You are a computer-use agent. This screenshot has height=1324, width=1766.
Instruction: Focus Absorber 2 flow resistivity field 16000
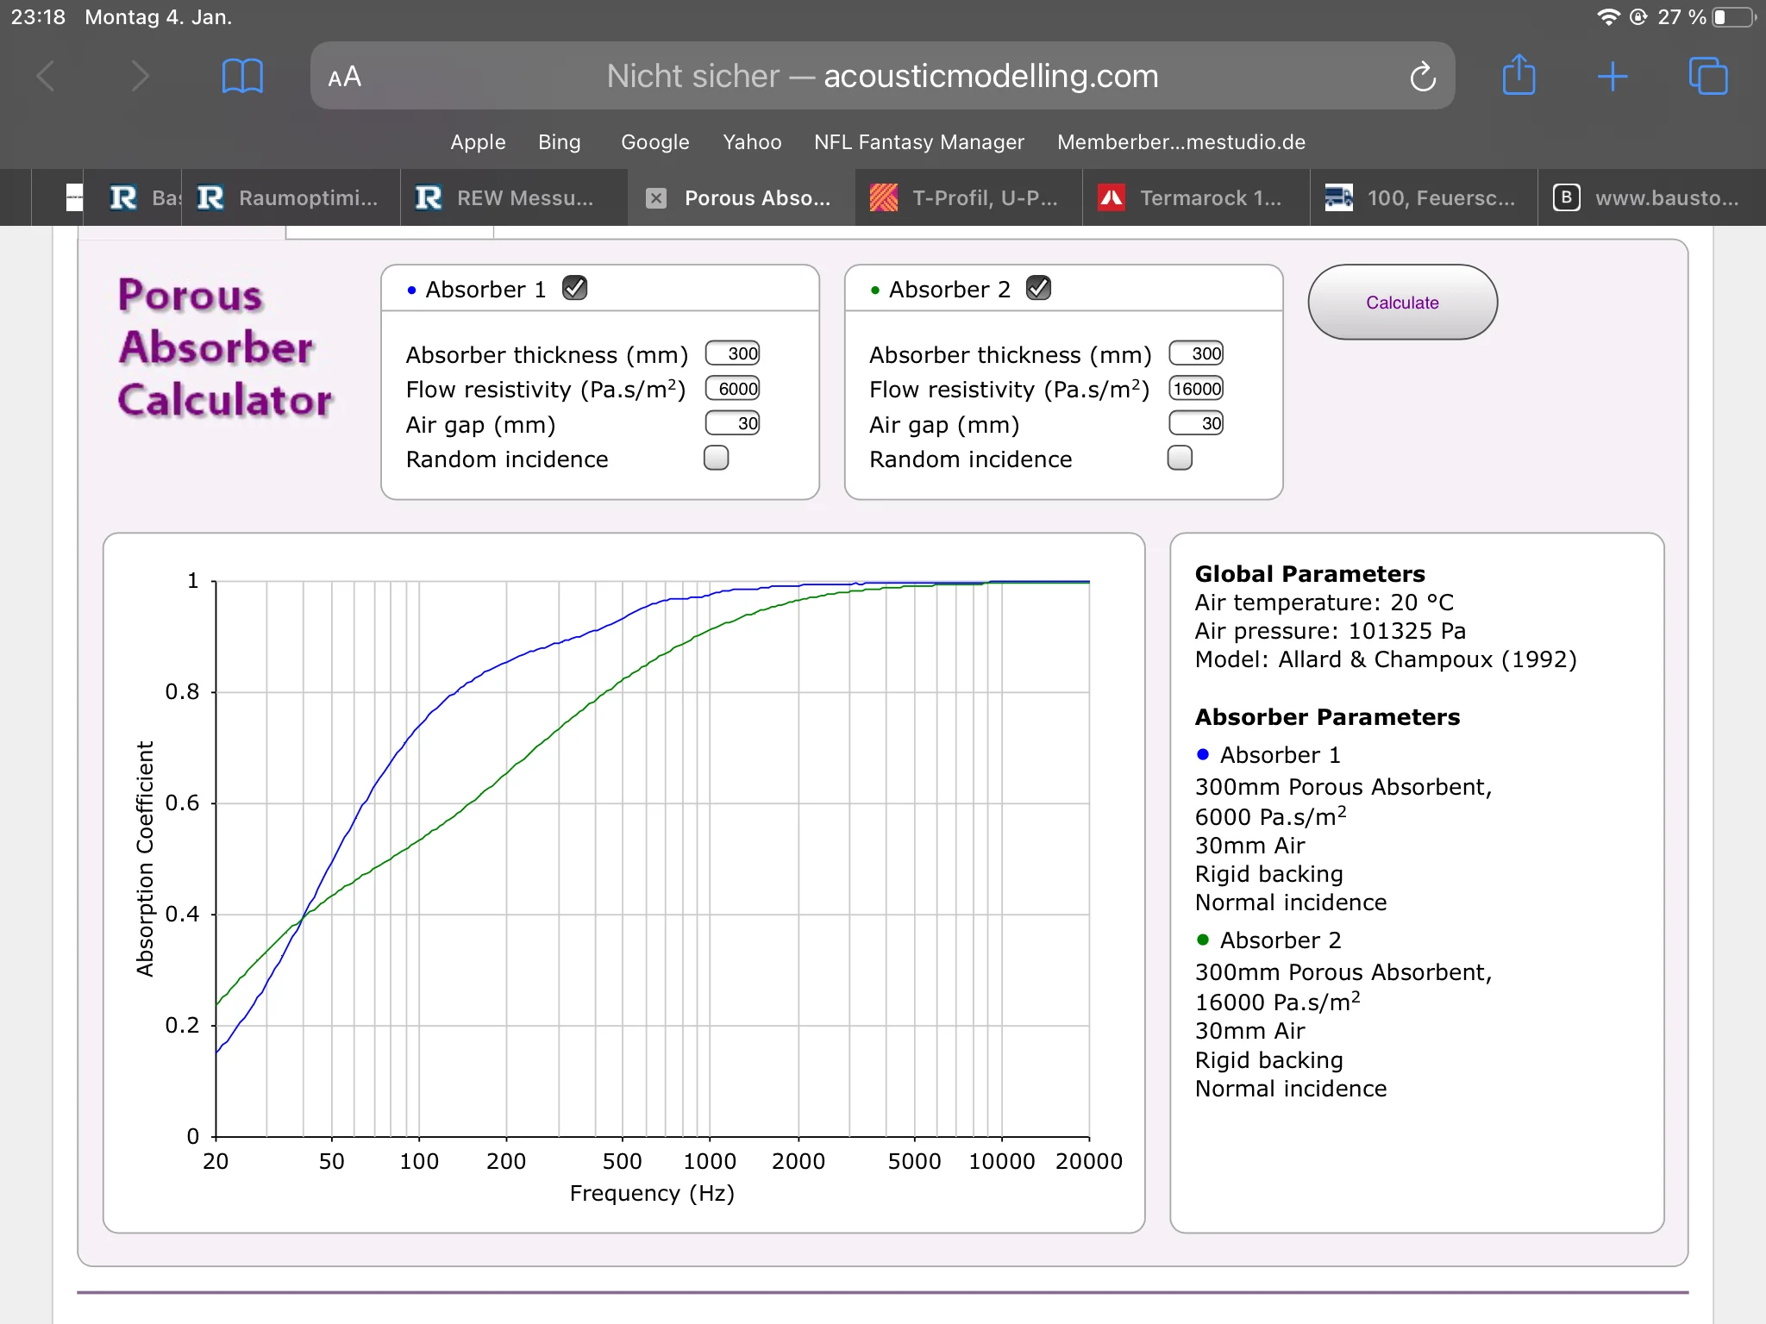1197,389
